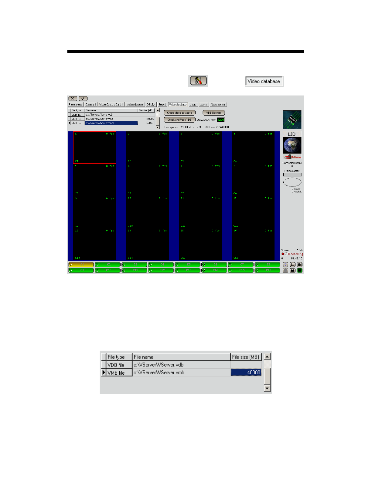Select the Video database tab in the app

tap(178, 105)
